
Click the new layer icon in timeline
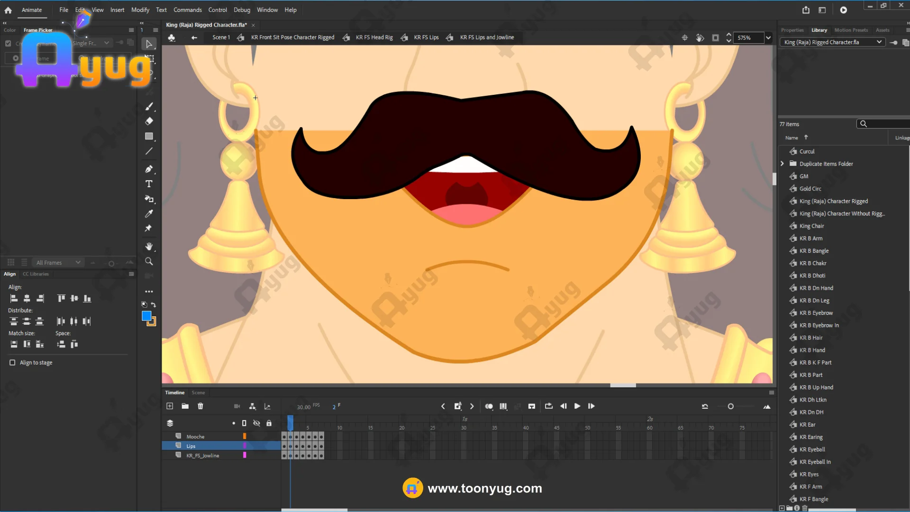point(170,406)
